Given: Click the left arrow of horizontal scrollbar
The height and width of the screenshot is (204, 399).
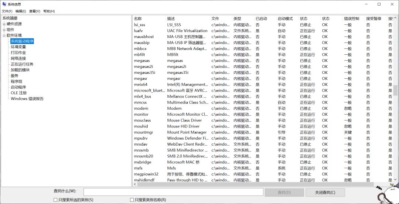Looking at the screenshot, I should point(134,184).
